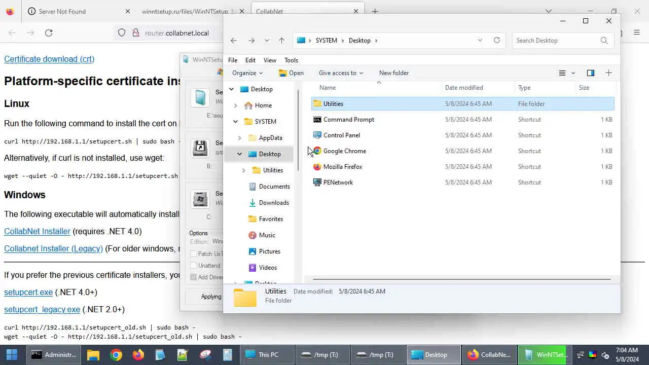Image resolution: width=649 pixels, height=365 pixels.
Task: Open the Windows Start button
Action: pyautogui.click(x=12, y=355)
